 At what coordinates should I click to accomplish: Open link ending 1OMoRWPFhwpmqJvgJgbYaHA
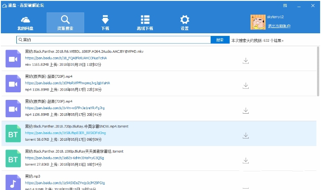tap(67, 83)
